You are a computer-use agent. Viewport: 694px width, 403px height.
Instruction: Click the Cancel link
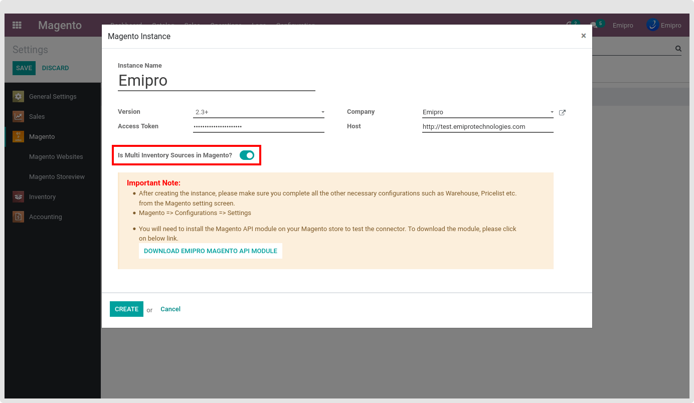point(170,309)
